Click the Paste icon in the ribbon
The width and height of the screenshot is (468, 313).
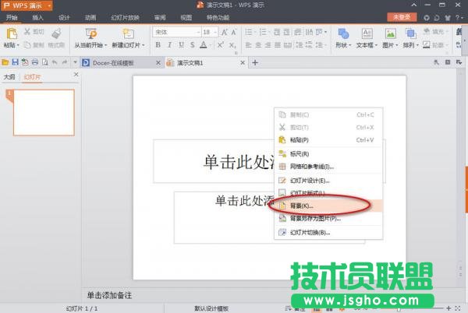(12, 33)
